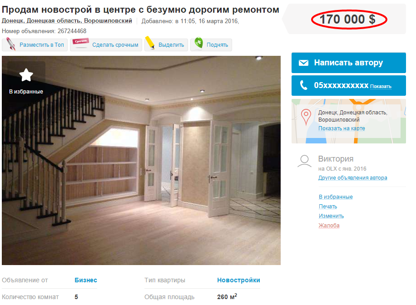
Task: Click the Изменить link
Action: [332, 216]
